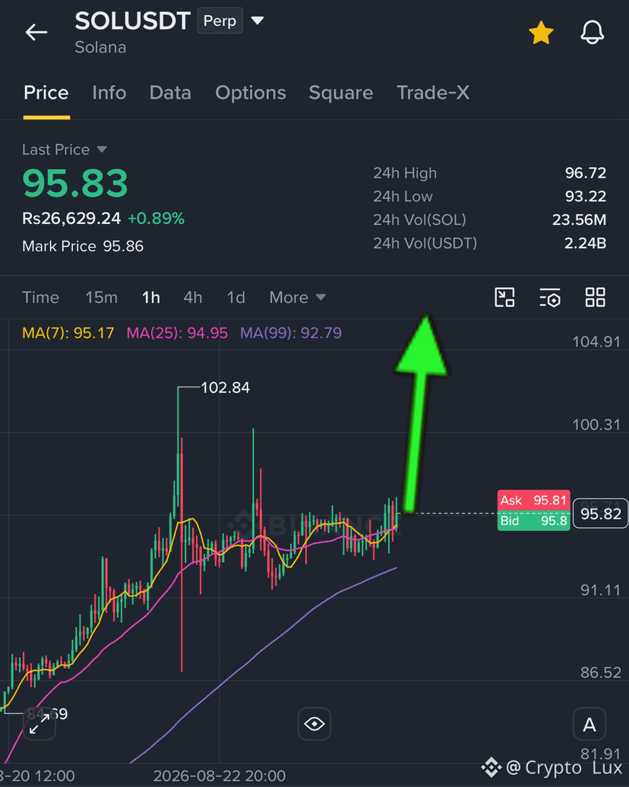629x787 pixels.
Task: Switch chart to 1d interval
Action: tap(236, 298)
